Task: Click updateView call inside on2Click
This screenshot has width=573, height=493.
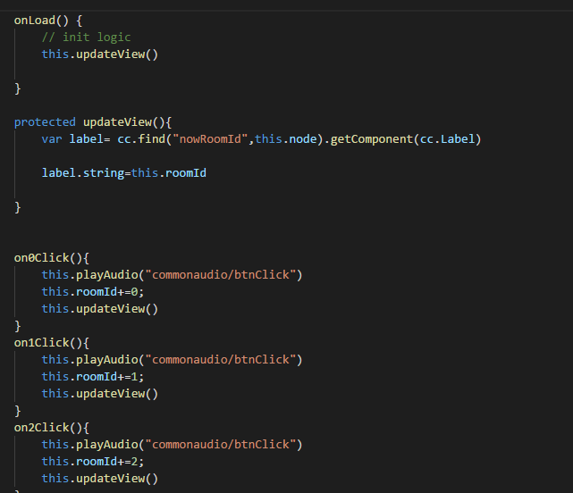Action: point(100,479)
